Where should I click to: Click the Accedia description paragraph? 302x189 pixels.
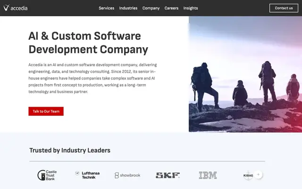tap(92, 78)
